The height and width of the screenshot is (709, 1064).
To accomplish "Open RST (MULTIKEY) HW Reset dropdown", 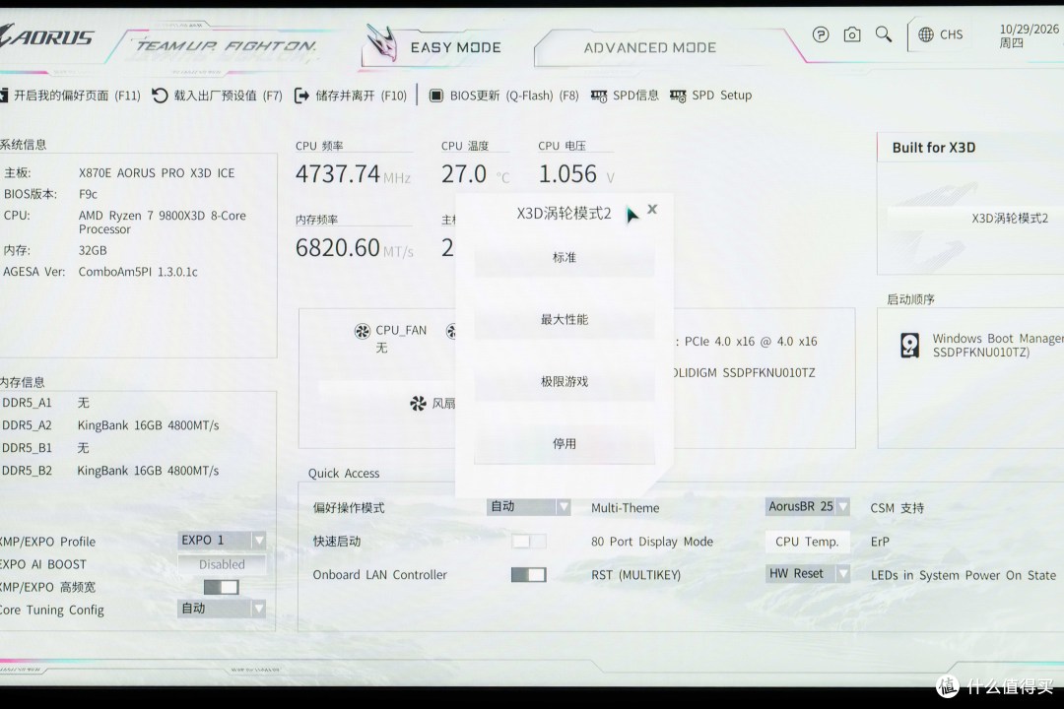I will 808,573.
